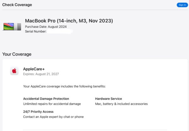Screen dimensions: 189x131
Task: Click the Serial Number label
Action: pyautogui.click(x=36, y=32)
